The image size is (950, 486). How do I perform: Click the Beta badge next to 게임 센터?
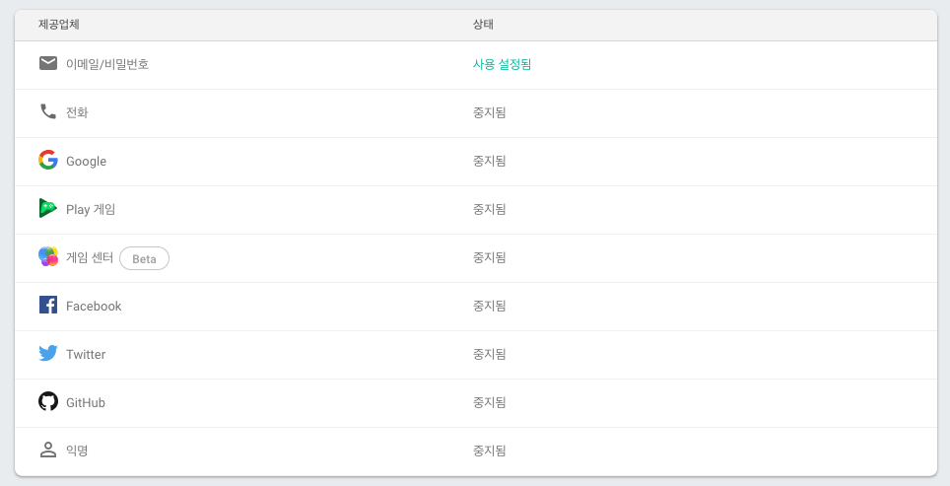144,258
